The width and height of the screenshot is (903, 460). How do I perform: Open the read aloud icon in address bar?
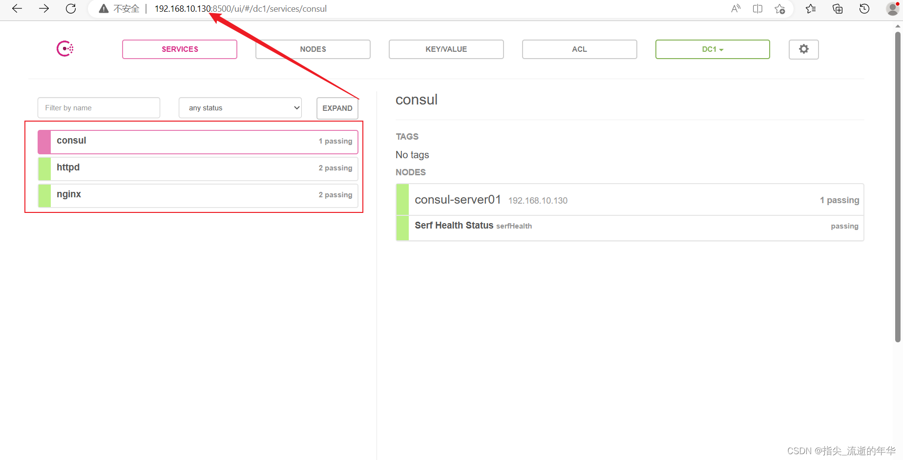[x=735, y=9]
